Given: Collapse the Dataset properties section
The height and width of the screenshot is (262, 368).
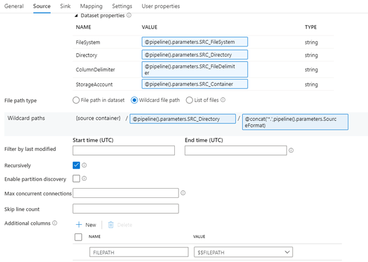Looking at the screenshot, I should coord(76,15).
